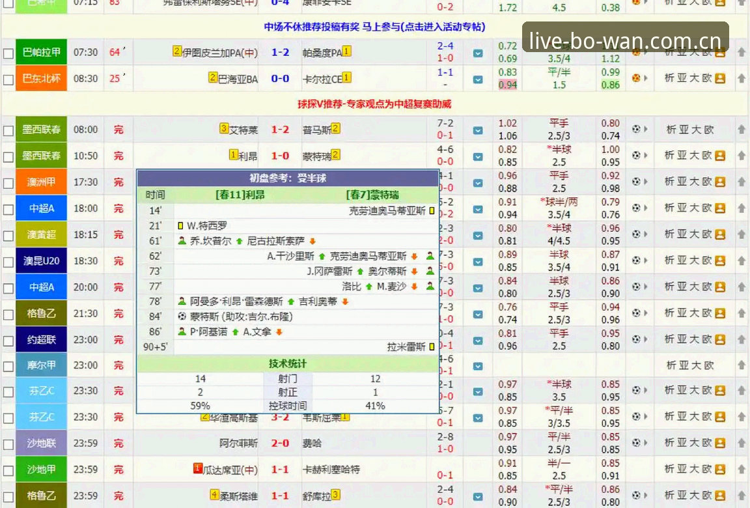750x508 pixels.
Task: Click orange person icon in 约超联 23:00 row
Action: tap(720, 339)
